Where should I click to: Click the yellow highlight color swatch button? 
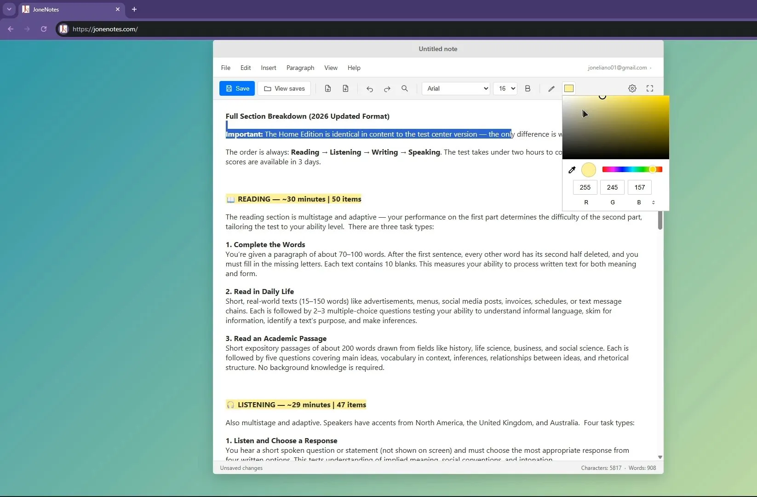tap(569, 88)
